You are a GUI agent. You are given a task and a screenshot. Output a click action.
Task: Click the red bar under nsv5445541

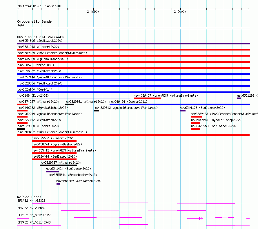pyautogui.click(x=196, y=123)
